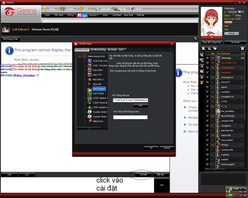
Task: Open the Online status dropdown
Action: (x=233, y=15)
